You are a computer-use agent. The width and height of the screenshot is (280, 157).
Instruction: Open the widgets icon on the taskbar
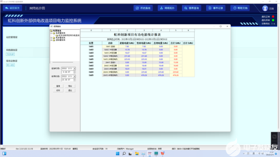tap(4, 154)
